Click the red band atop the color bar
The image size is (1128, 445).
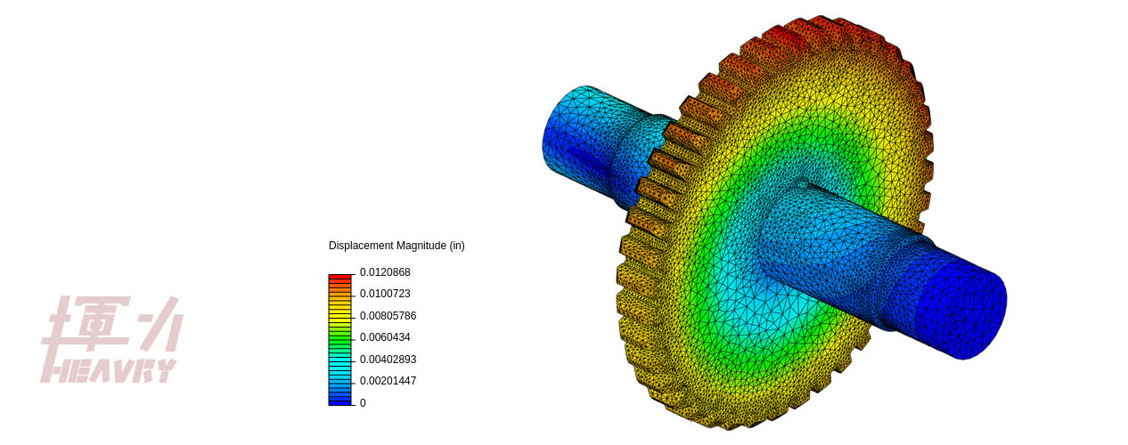coord(339,279)
